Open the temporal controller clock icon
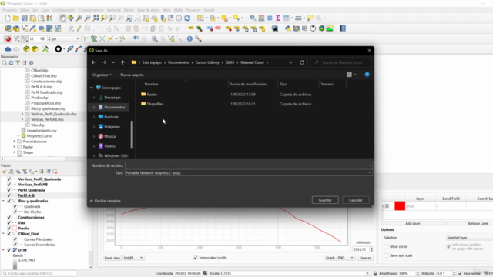The image size is (493, 277). coord(179,18)
